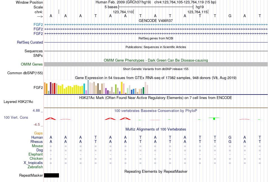Viewport: 268px width, 182px height.
Task: Click the light blue FGF2 transcript label
Action: (38, 25)
